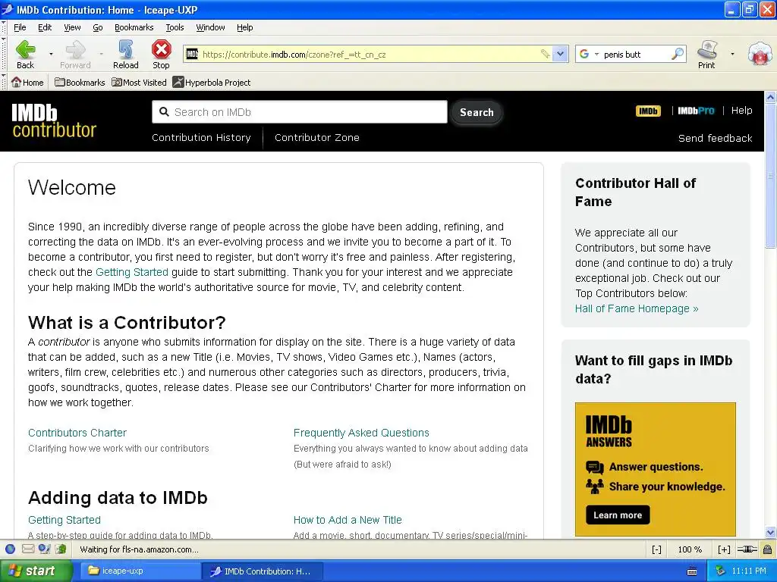Screen dimensions: 777x582
Task: Open the Go menu
Action: click(x=98, y=27)
